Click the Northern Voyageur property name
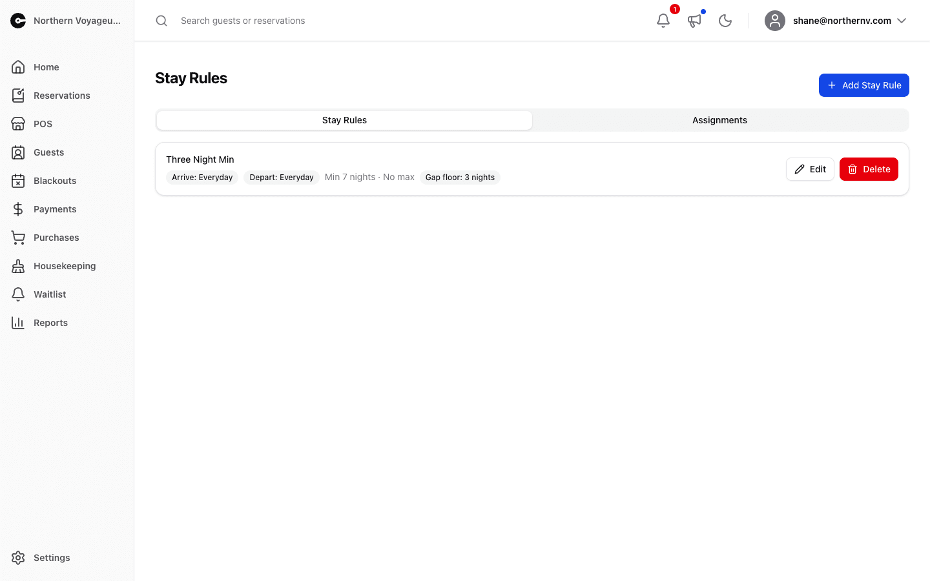Viewport: 930px width, 581px height. point(77,21)
